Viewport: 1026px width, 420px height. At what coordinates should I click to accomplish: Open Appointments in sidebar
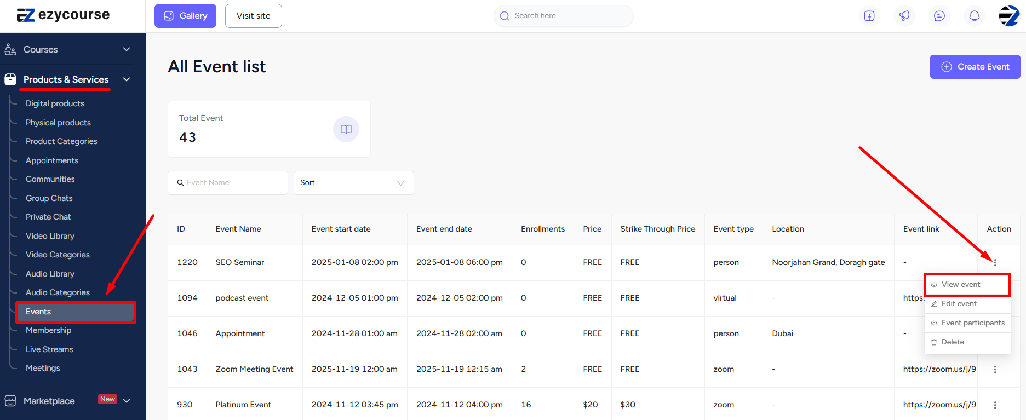tap(52, 160)
